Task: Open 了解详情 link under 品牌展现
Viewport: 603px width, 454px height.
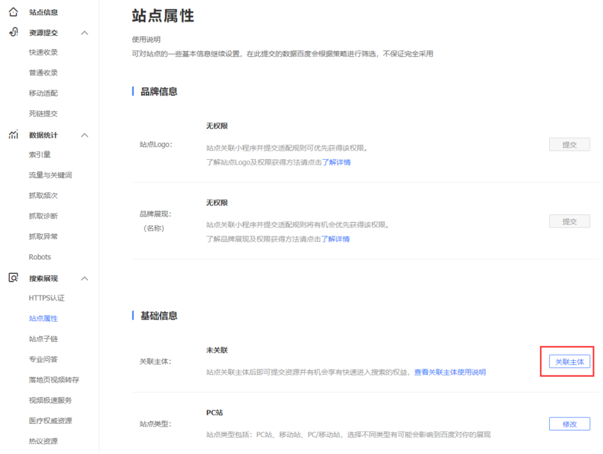Action: click(335, 239)
